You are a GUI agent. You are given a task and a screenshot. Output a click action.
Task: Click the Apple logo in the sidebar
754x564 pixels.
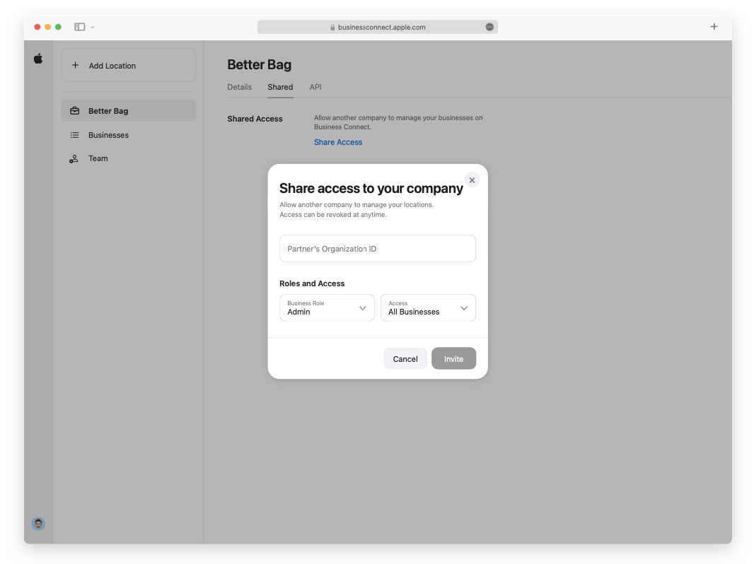click(x=38, y=59)
